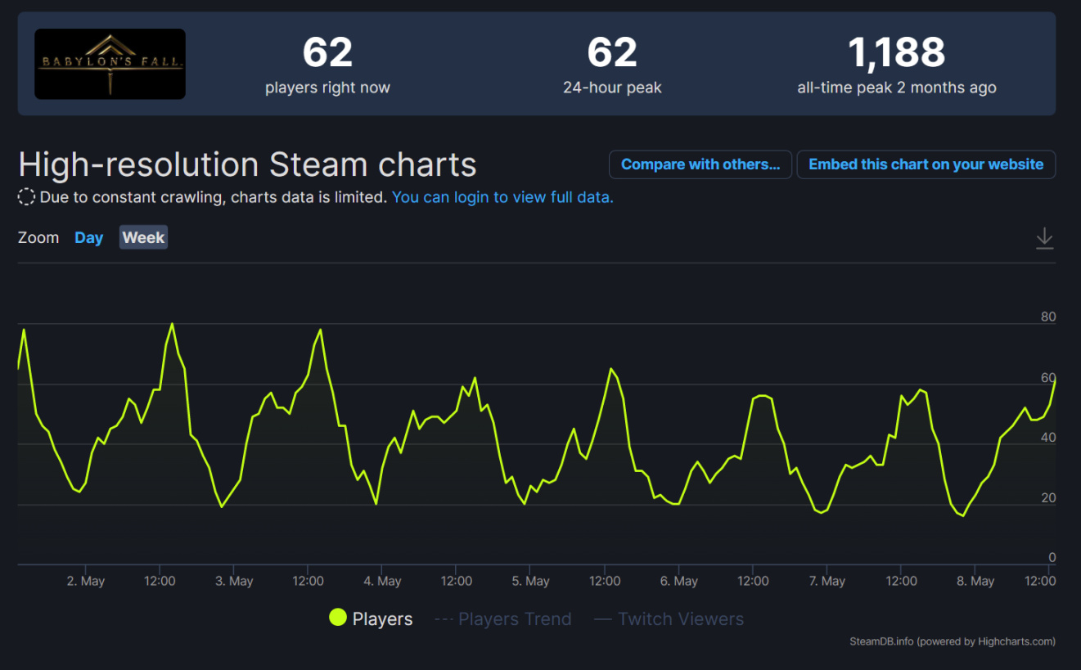Viewport: 1081px width, 670px height.
Task: Click the 1,188 all-time peak value
Action: tap(897, 53)
